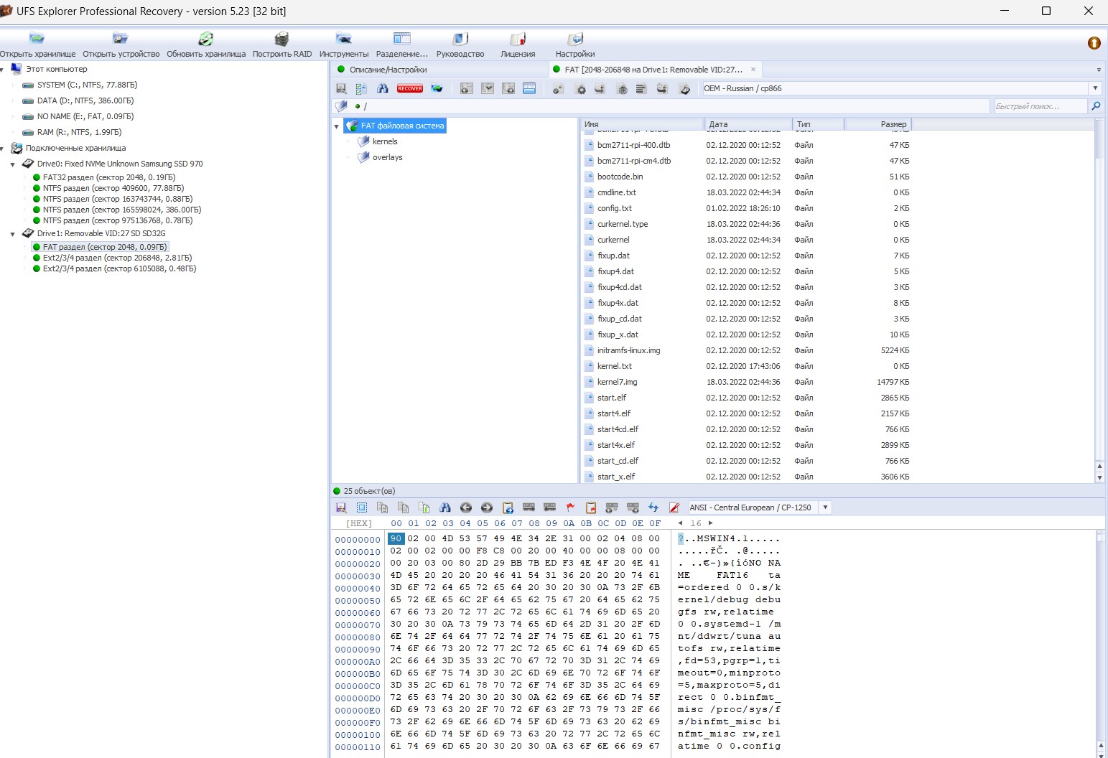Image resolution: width=1108 pixels, height=758 pixels.
Task: Click the quick search magnifier icon
Action: [x=1096, y=106]
